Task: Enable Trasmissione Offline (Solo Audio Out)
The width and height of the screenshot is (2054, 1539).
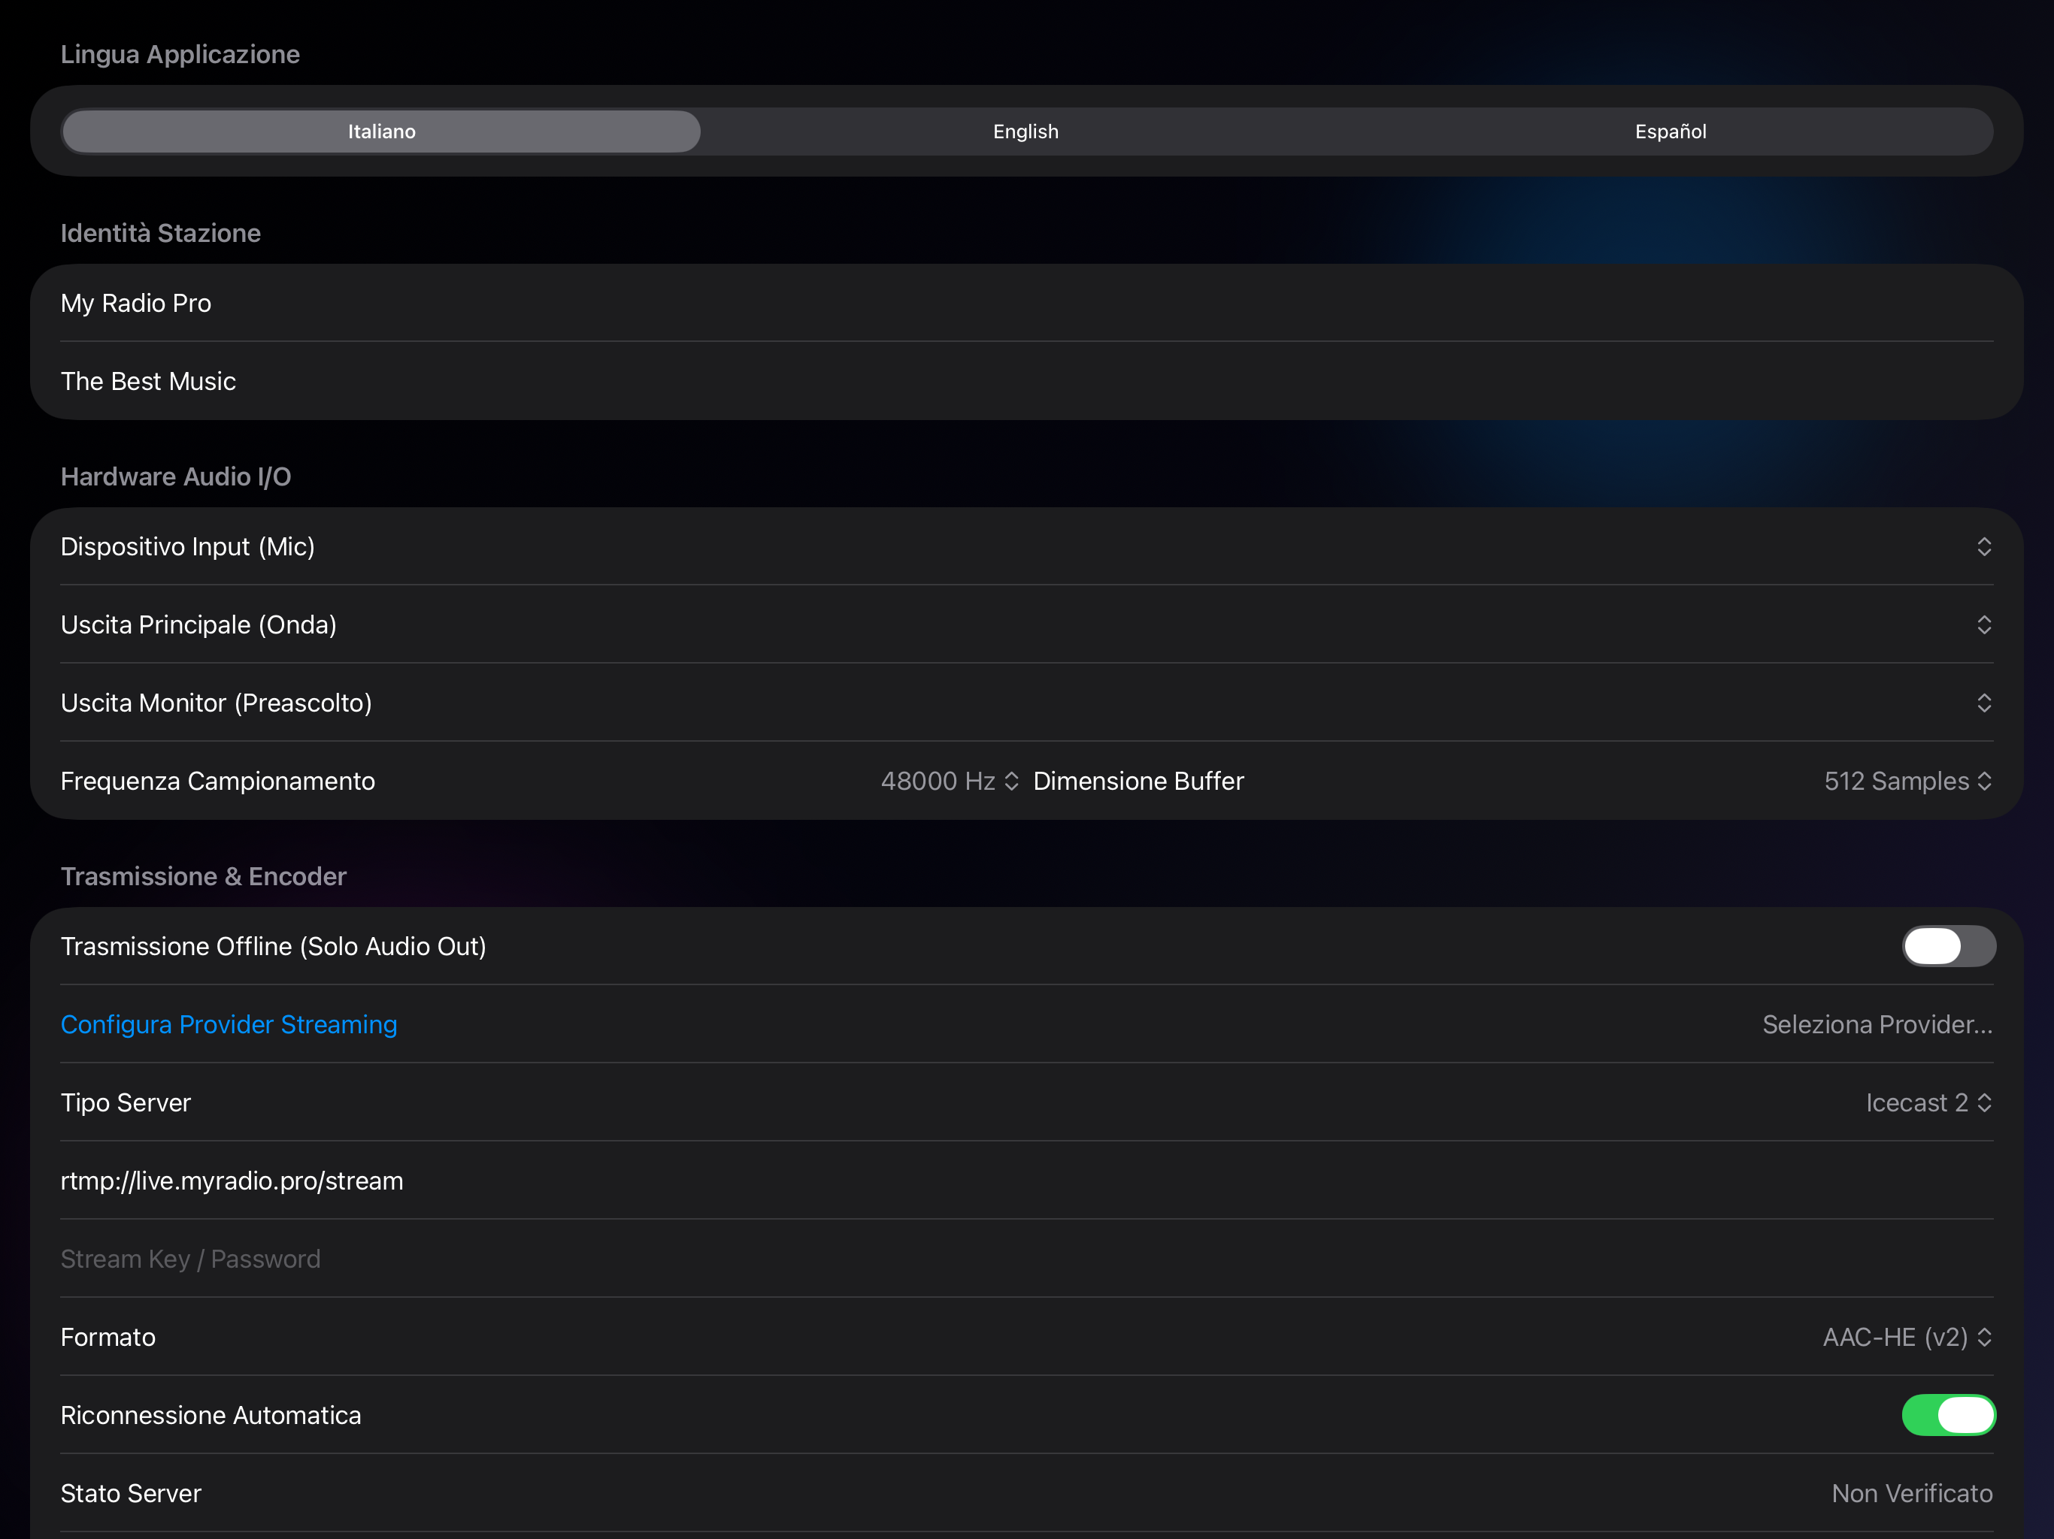Action: (1948, 946)
